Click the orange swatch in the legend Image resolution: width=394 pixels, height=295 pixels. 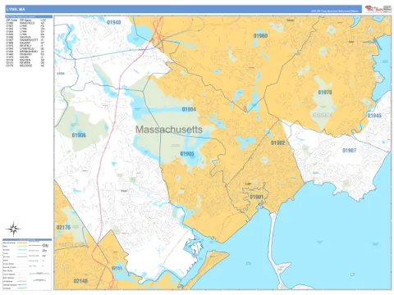tap(22, 243)
